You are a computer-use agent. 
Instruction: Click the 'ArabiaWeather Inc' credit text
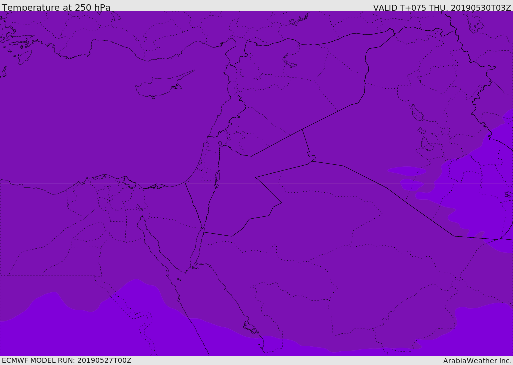coord(477,361)
